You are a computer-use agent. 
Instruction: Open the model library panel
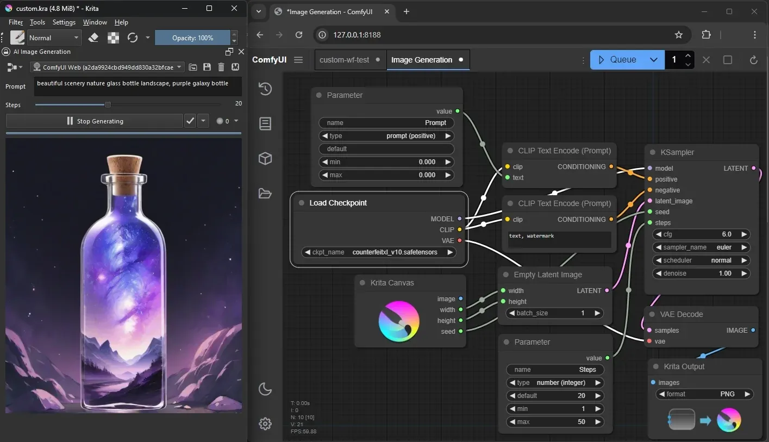click(x=265, y=158)
